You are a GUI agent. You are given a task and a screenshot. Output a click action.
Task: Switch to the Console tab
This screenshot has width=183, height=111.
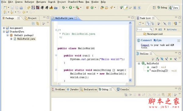pos(123,89)
